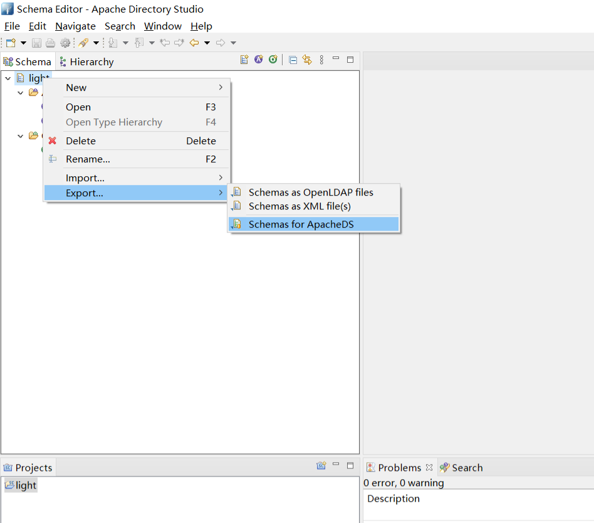594x523 pixels.
Task: Collapse the Object Classes folder in tree
Action: point(21,136)
